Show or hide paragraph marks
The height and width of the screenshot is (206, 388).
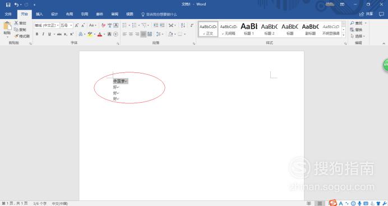pos(192,25)
